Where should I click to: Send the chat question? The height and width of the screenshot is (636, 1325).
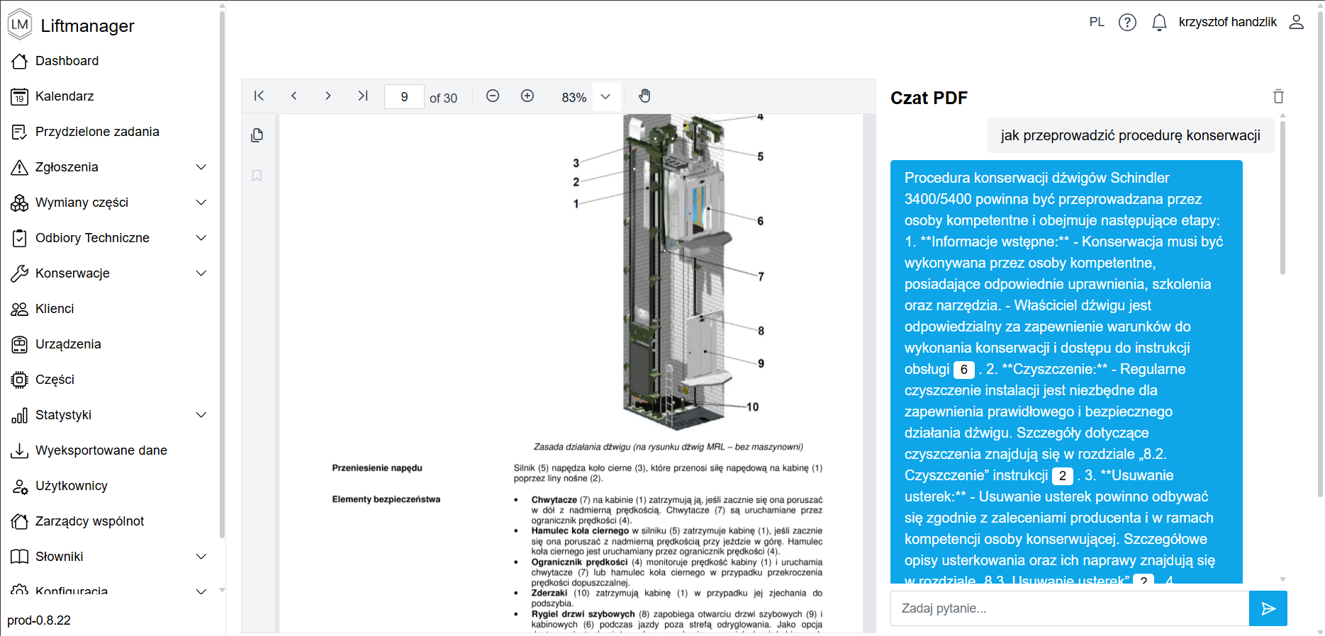click(1268, 608)
